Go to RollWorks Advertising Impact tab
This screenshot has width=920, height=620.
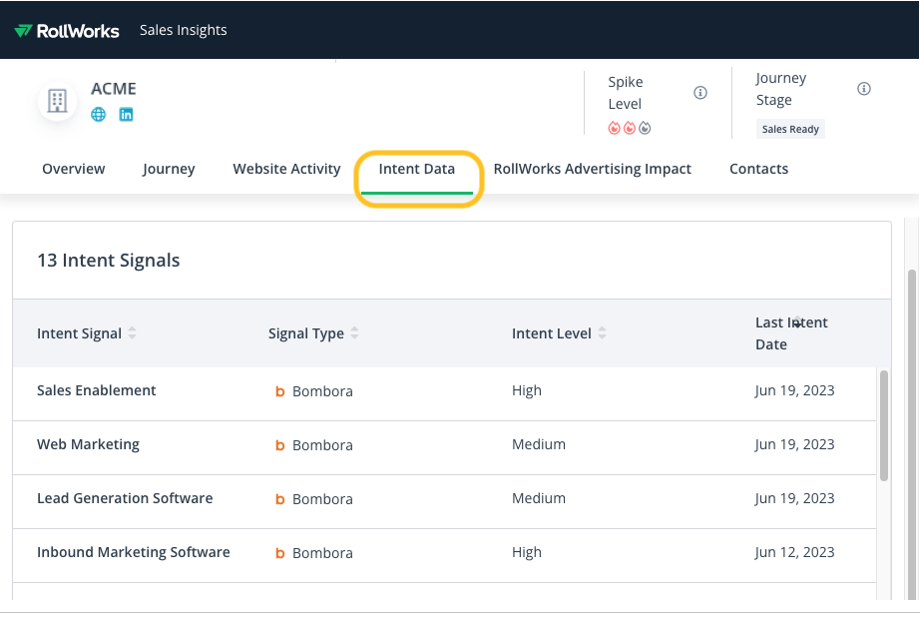point(592,169)
